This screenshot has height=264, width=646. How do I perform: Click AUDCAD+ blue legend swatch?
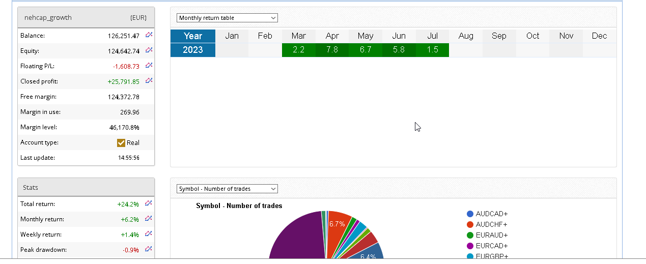(470, 214)
